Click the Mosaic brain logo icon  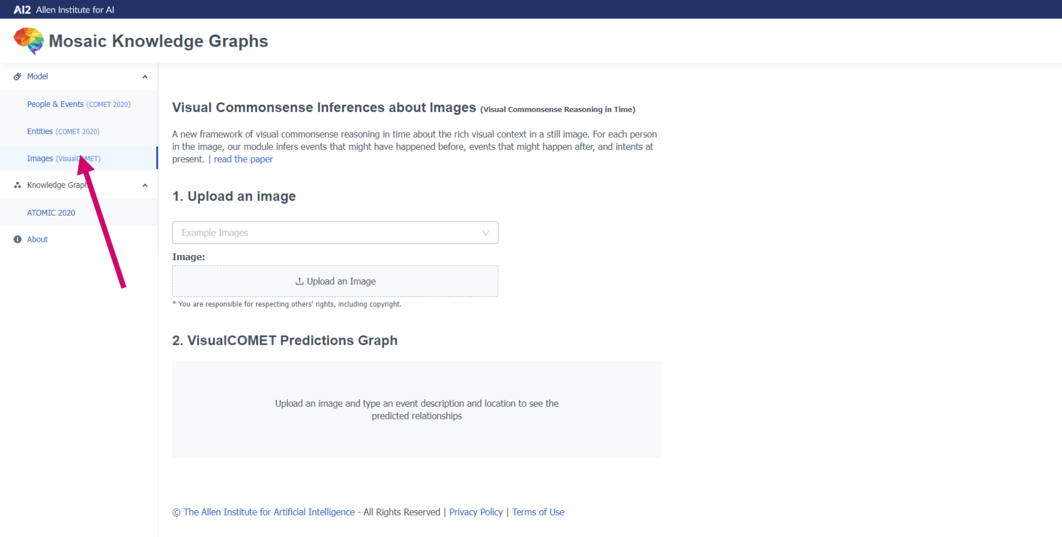point(28,41)
